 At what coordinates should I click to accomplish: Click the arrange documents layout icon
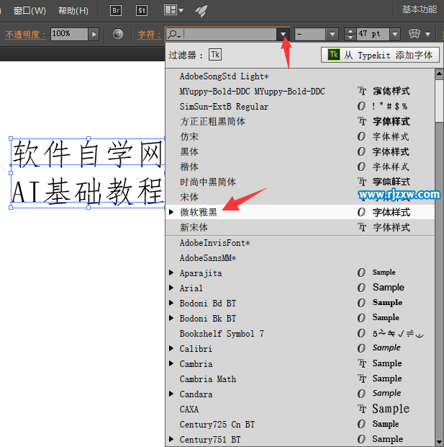point(173,10)
